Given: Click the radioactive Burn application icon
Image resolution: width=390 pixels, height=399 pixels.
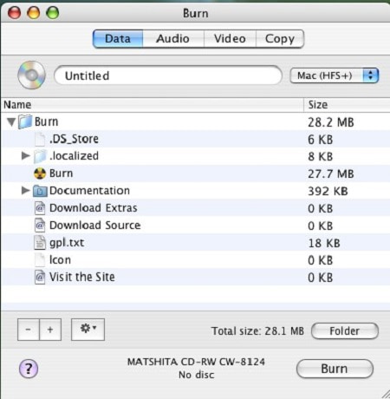Looking at the screenshot, I should coord(40,173).
